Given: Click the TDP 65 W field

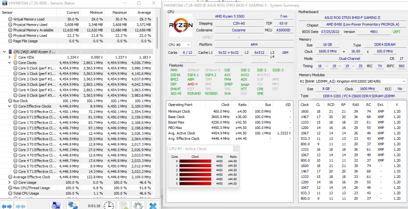Looking at the screenshot, I should [283, 23].
